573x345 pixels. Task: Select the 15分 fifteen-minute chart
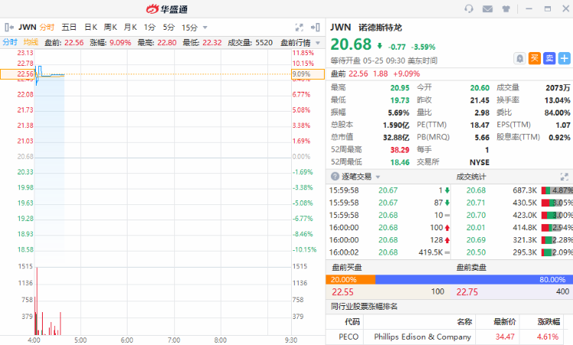tap(189, 28)
